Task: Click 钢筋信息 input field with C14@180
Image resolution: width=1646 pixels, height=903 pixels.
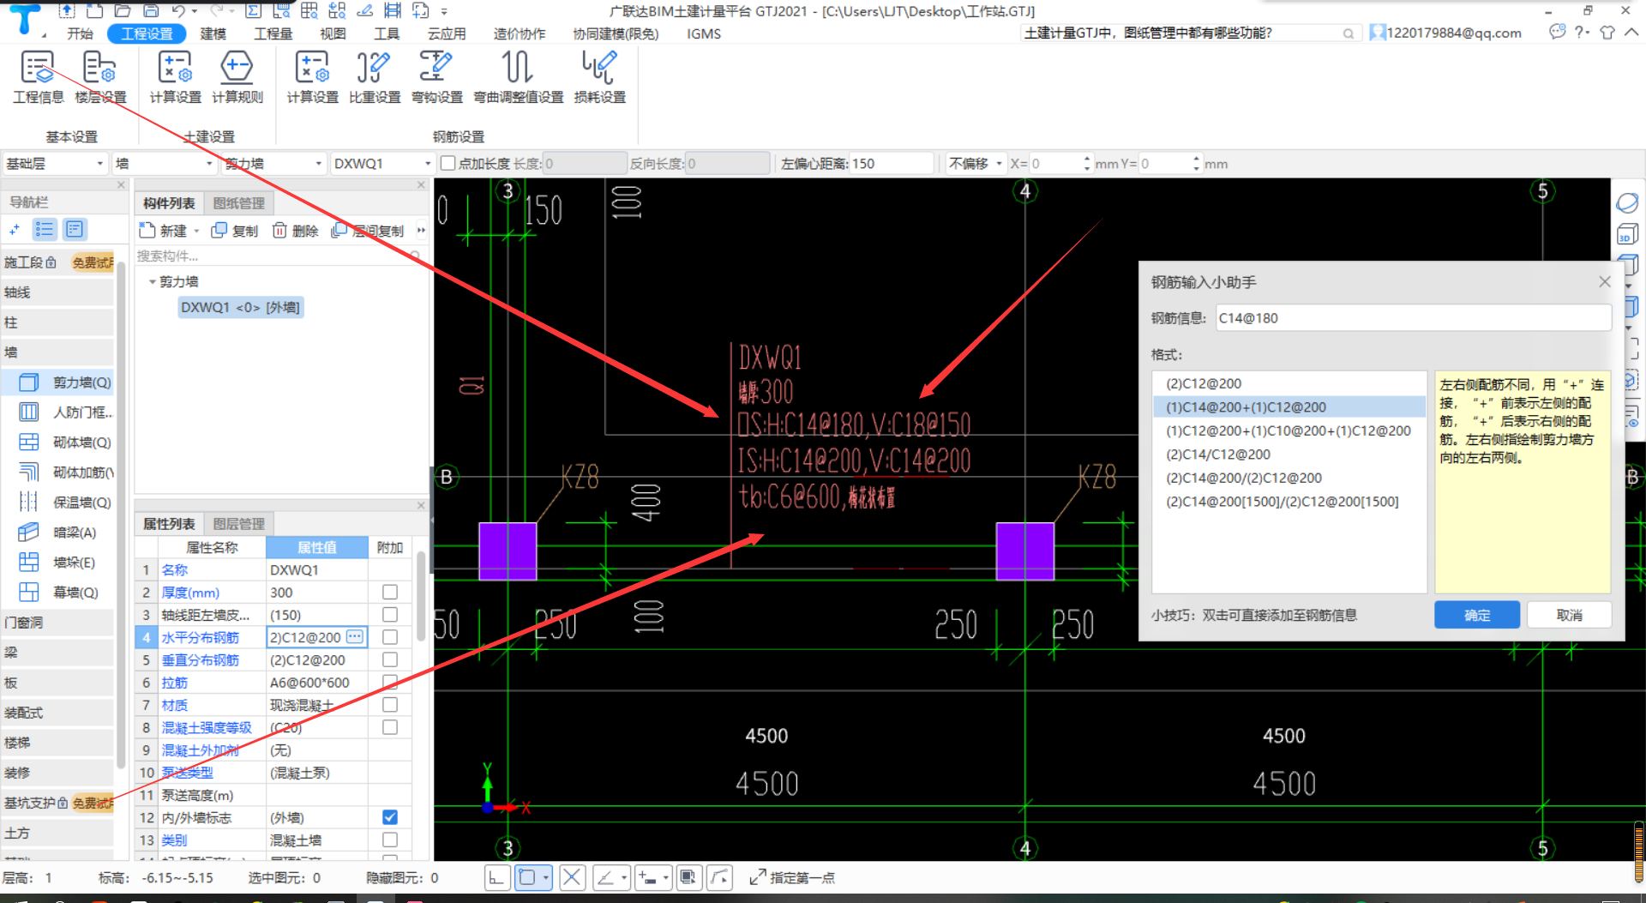Action: pyautogui.click(x=1413, y=318)
